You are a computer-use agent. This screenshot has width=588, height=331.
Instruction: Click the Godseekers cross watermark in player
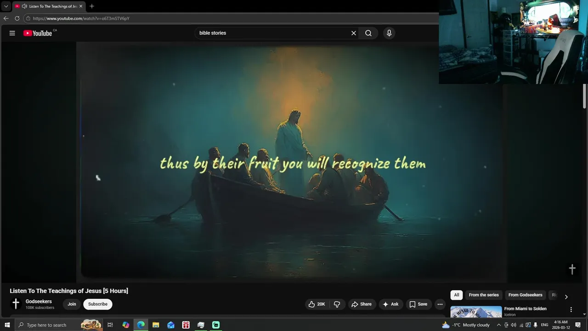[x=572, y=269]
